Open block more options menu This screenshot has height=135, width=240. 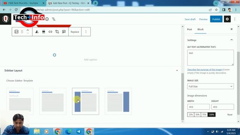(86, 31)
